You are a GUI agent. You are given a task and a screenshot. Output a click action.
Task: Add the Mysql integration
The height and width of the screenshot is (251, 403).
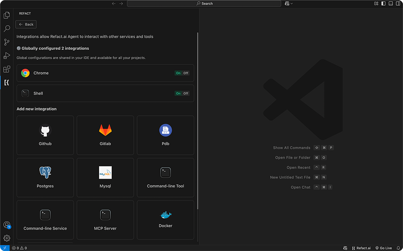click(x=105, y=177)
